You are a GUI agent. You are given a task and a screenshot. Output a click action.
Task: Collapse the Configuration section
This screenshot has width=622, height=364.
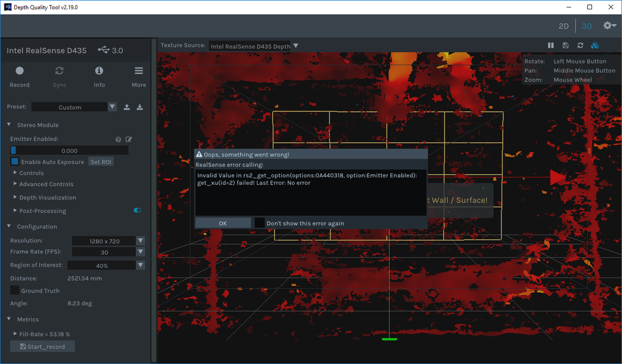(x=9, y=226)
